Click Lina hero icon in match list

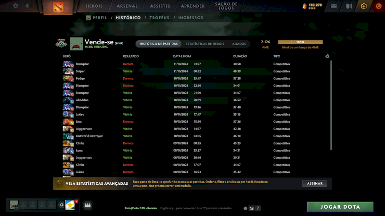point(68,122)
